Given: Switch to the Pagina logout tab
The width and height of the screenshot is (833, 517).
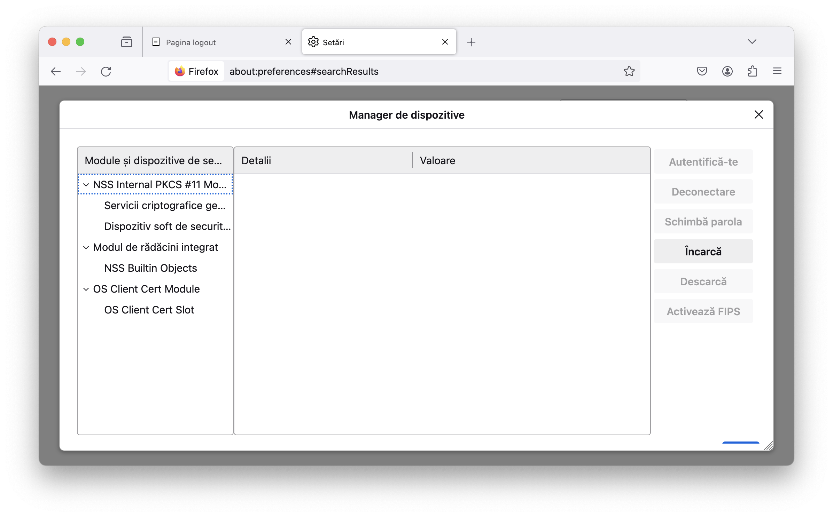Looking at the screenshot, I should (191, 42).
